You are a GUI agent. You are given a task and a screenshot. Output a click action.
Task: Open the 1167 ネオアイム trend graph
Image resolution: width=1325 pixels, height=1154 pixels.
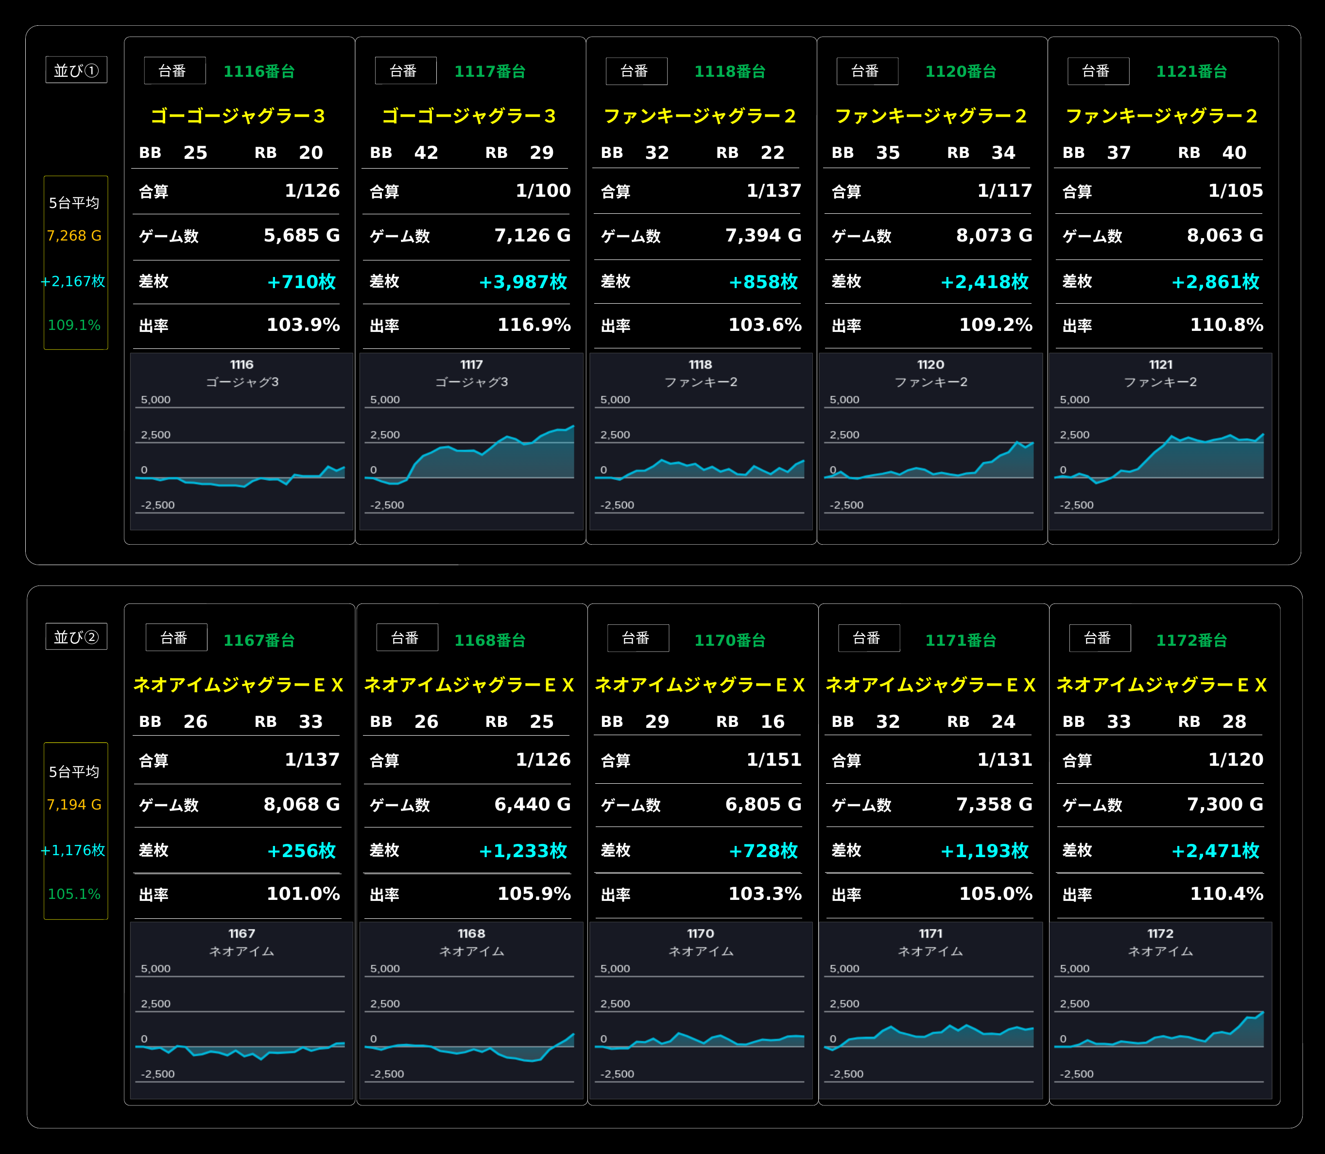(241, 1010)
